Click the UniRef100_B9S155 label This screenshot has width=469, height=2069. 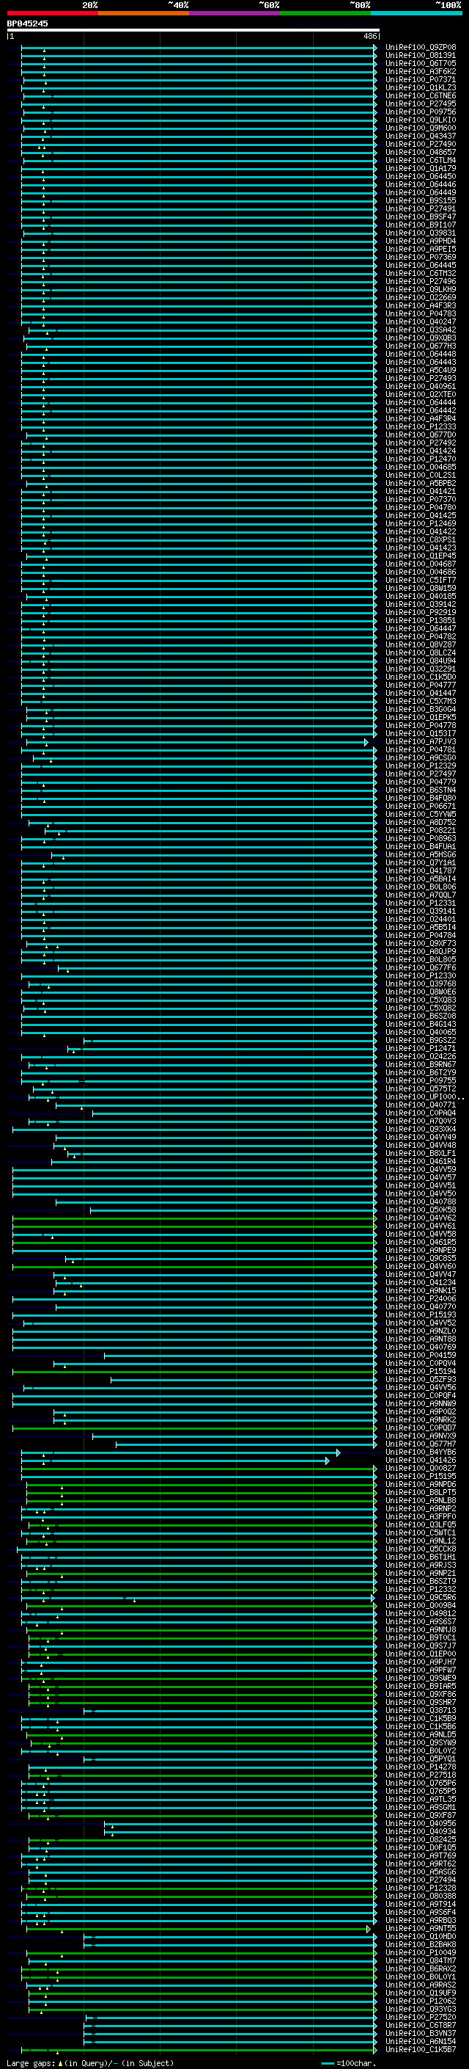[420, 201]
